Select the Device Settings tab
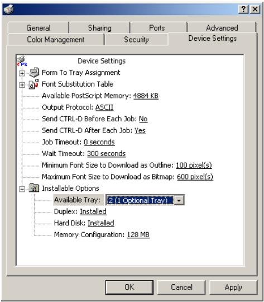The width and height of the screenshot is (264, 302). pos(213,39)
